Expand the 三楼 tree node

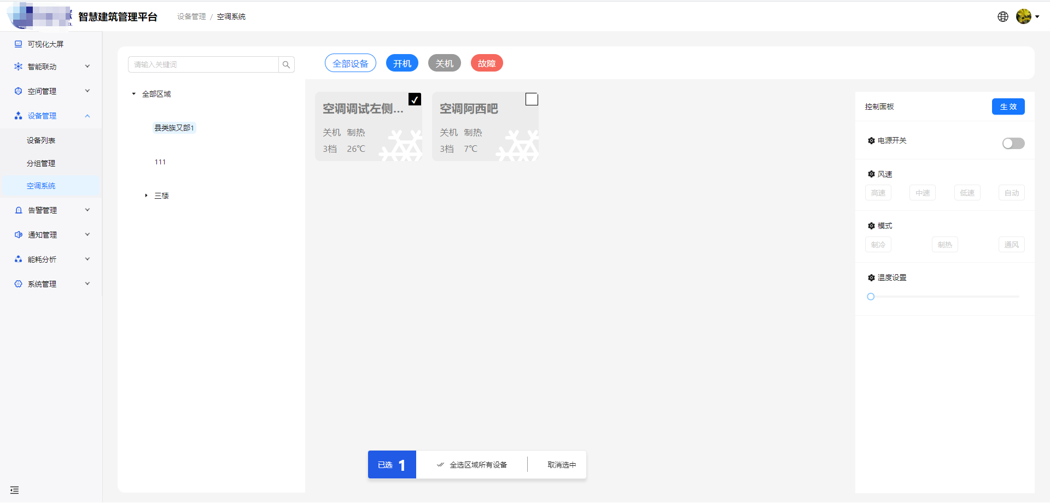click(146, 196)
